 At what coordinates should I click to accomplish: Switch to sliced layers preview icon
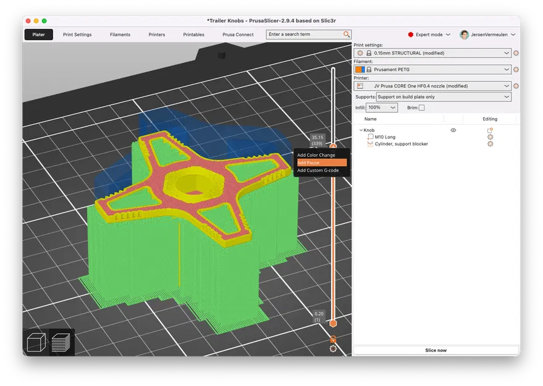[61, 342]
